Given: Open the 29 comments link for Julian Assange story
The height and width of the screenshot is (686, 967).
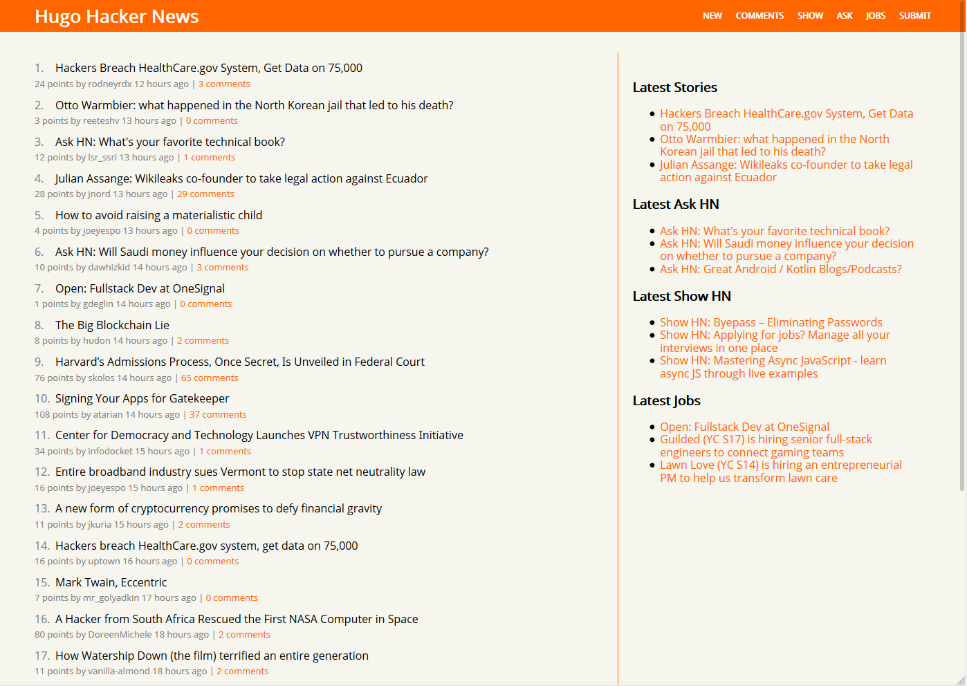Looking at the screenshot, I should click(205, 194).
